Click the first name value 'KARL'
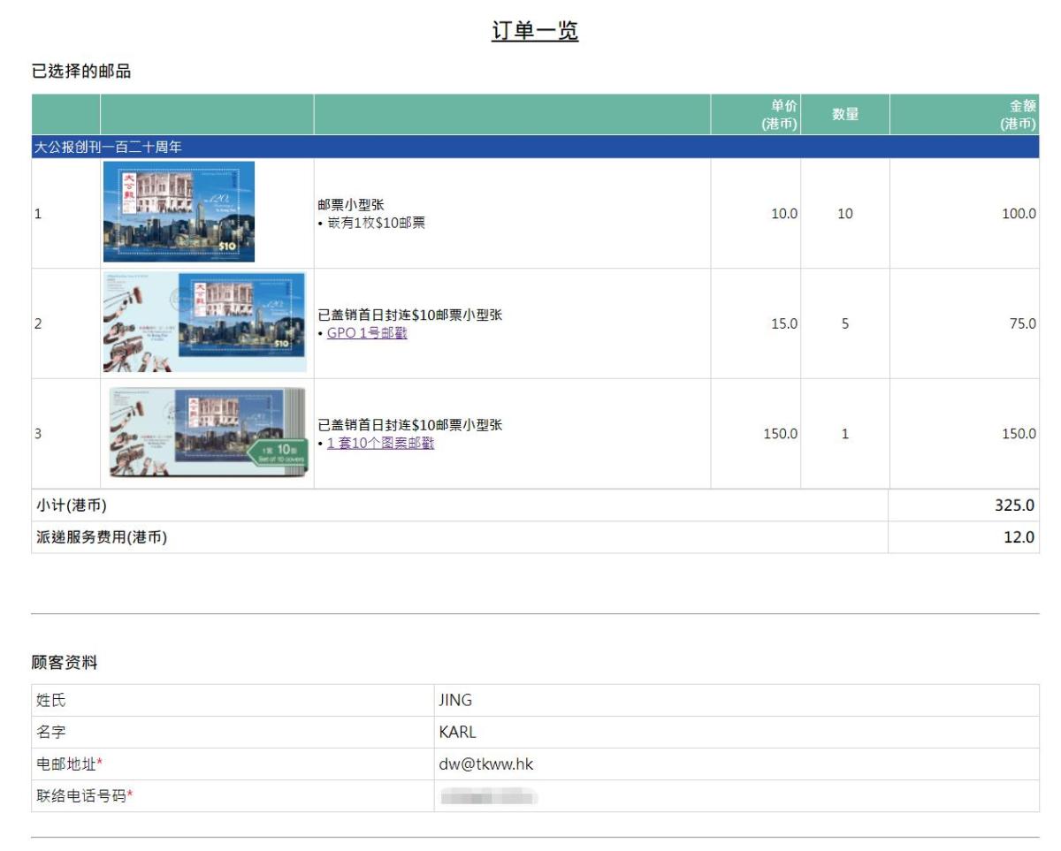1061x851 pixels. [x=457, y=733]
